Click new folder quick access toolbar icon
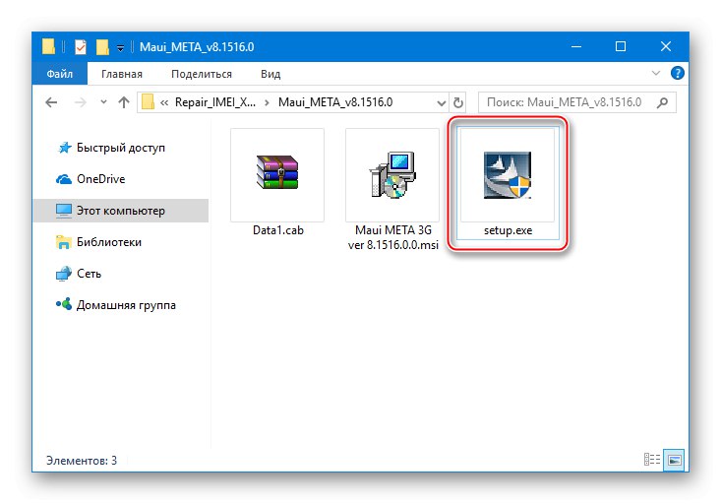The width and height of the screenshot is (721, 504). tap(102, 46)
